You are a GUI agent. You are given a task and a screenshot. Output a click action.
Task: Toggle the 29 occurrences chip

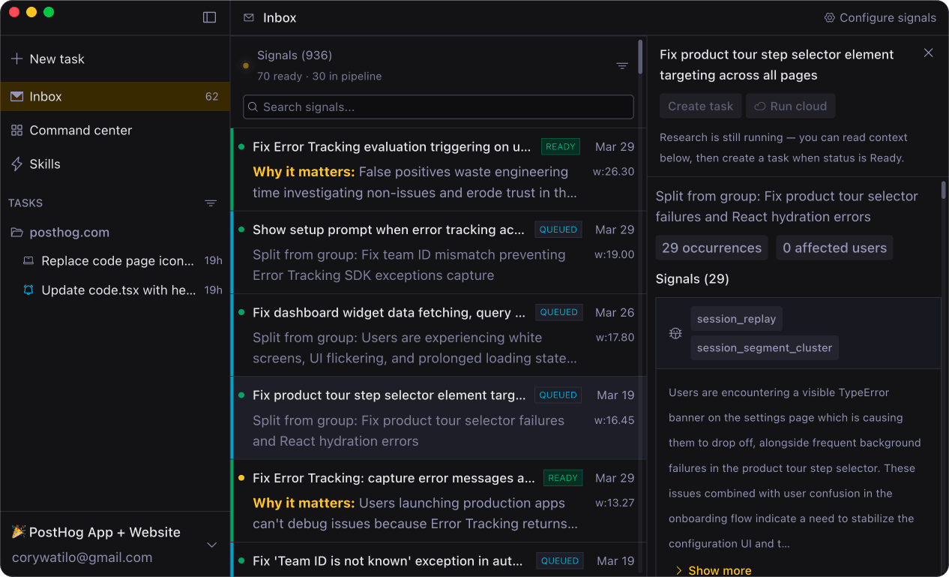[x=711, y=248]
